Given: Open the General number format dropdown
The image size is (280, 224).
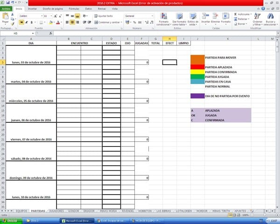Looking at the screenshot, I should 152,16.
